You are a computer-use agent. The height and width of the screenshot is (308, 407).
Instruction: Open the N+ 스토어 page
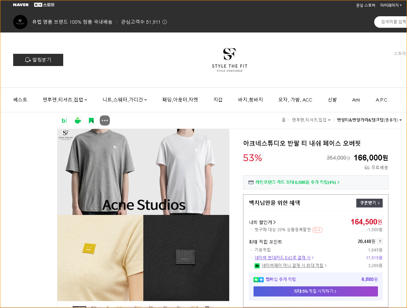pyautogui.click(x=44, y=5)
